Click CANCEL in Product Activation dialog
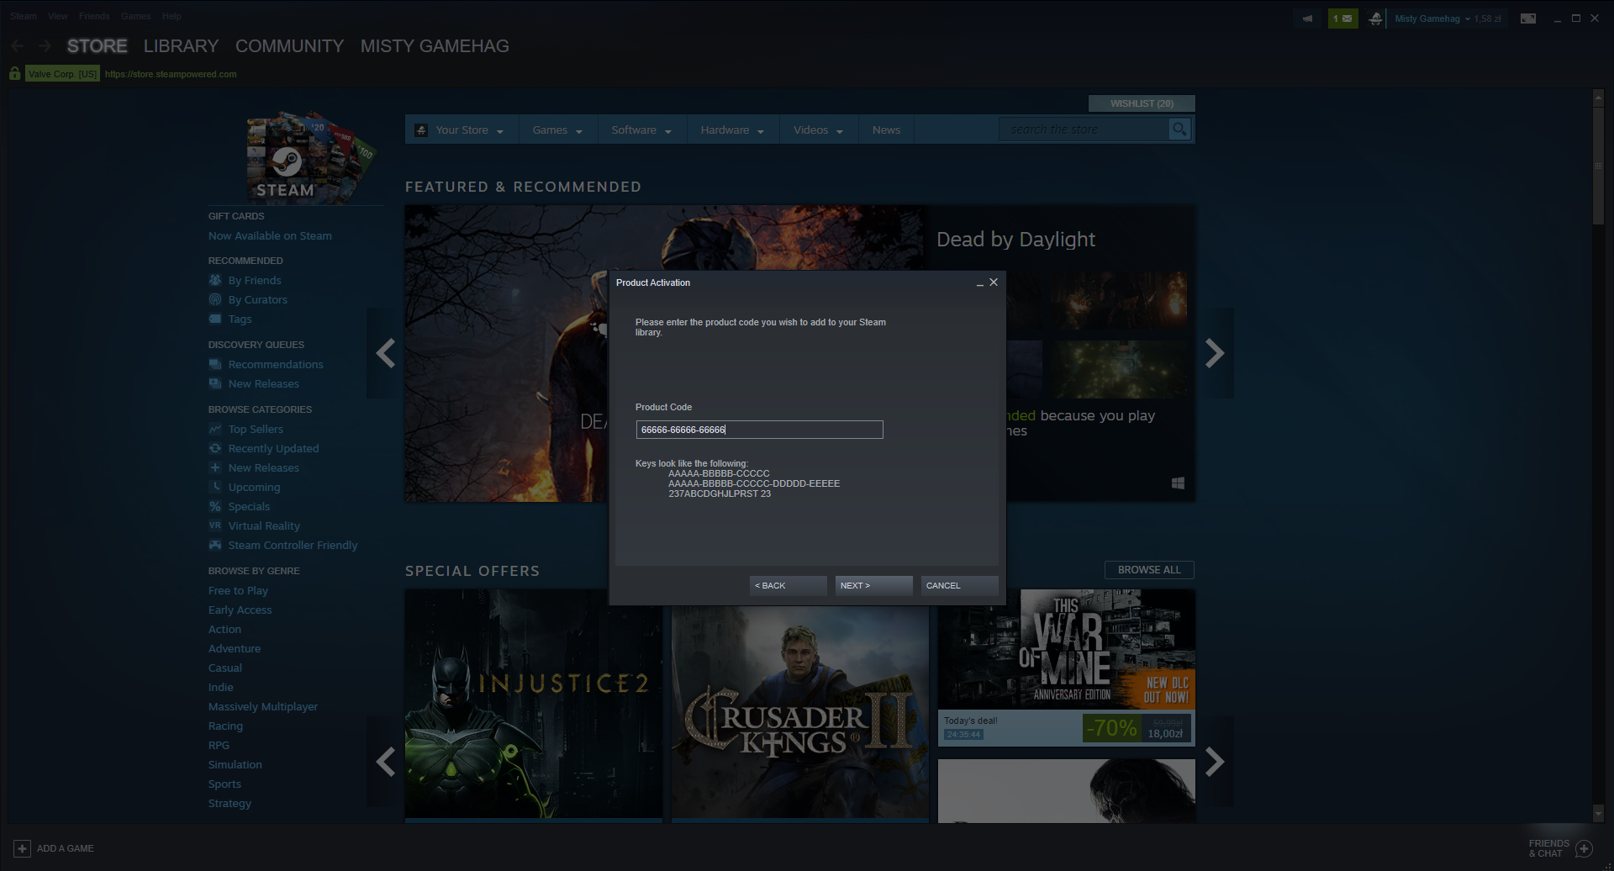Screen dimensions: 1614x871 pyautogui.click(x=959, y=585)
